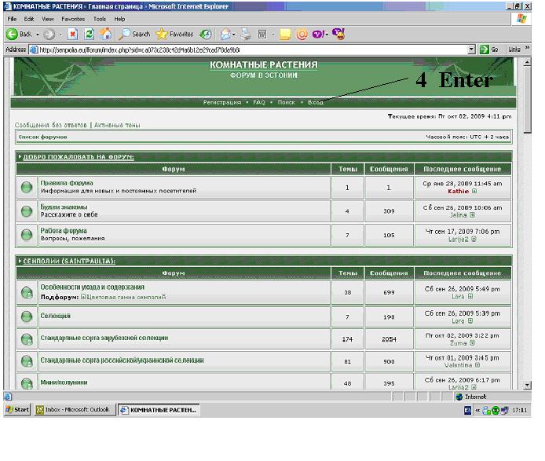This screenshot has width=545, height=461.
Task: Click the Регистрация link
Action: pyautogui.click(x=222, y=102)
